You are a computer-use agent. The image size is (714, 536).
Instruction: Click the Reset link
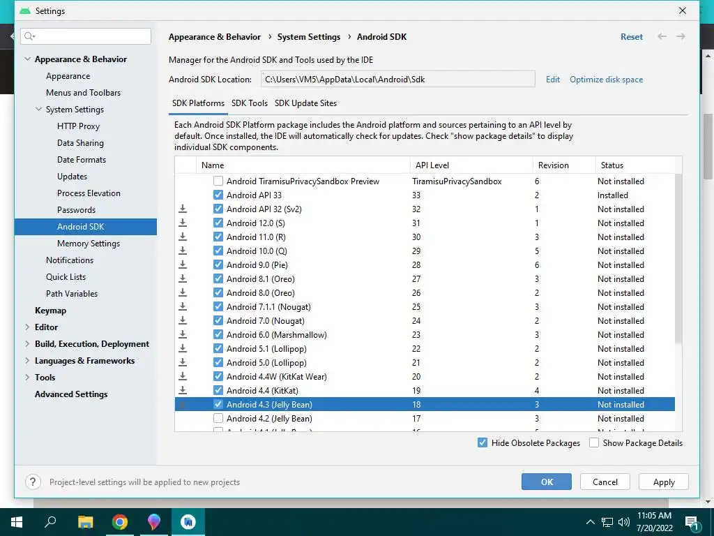(632, 36)
